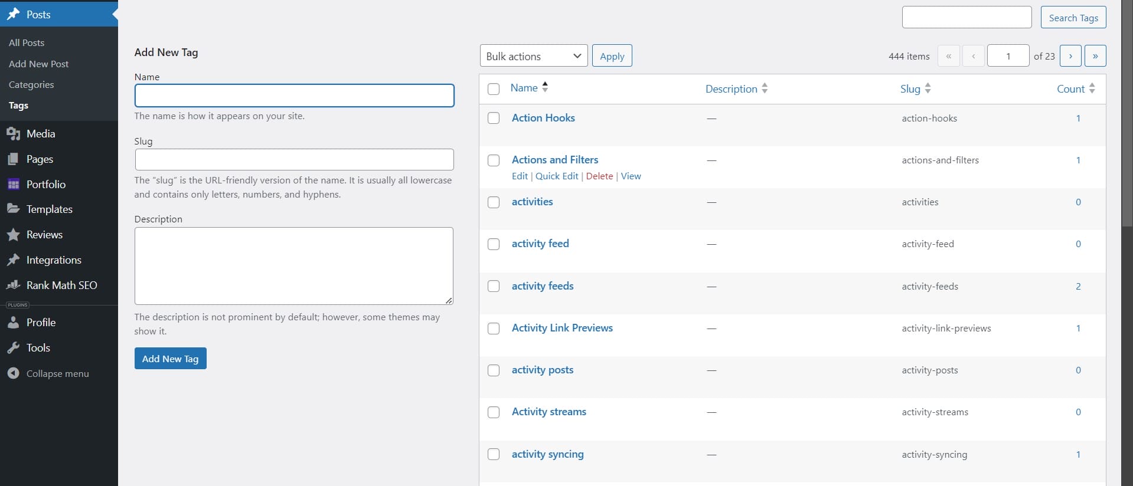Tick the select-all checkbox in table header
Screen dimensions: 1133x486
pyautogui.click(x=494, y=89)
